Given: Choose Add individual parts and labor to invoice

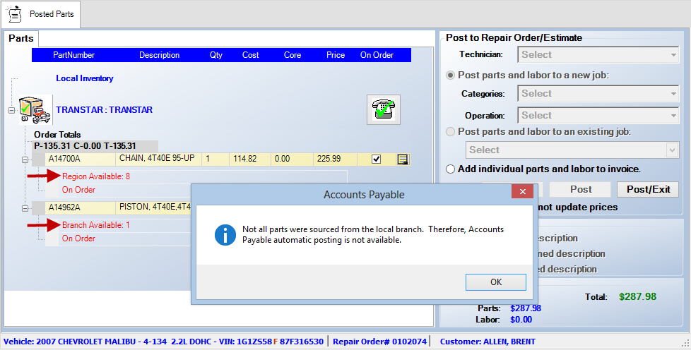Looking at the screenshot, I should [x=450, y=169].
